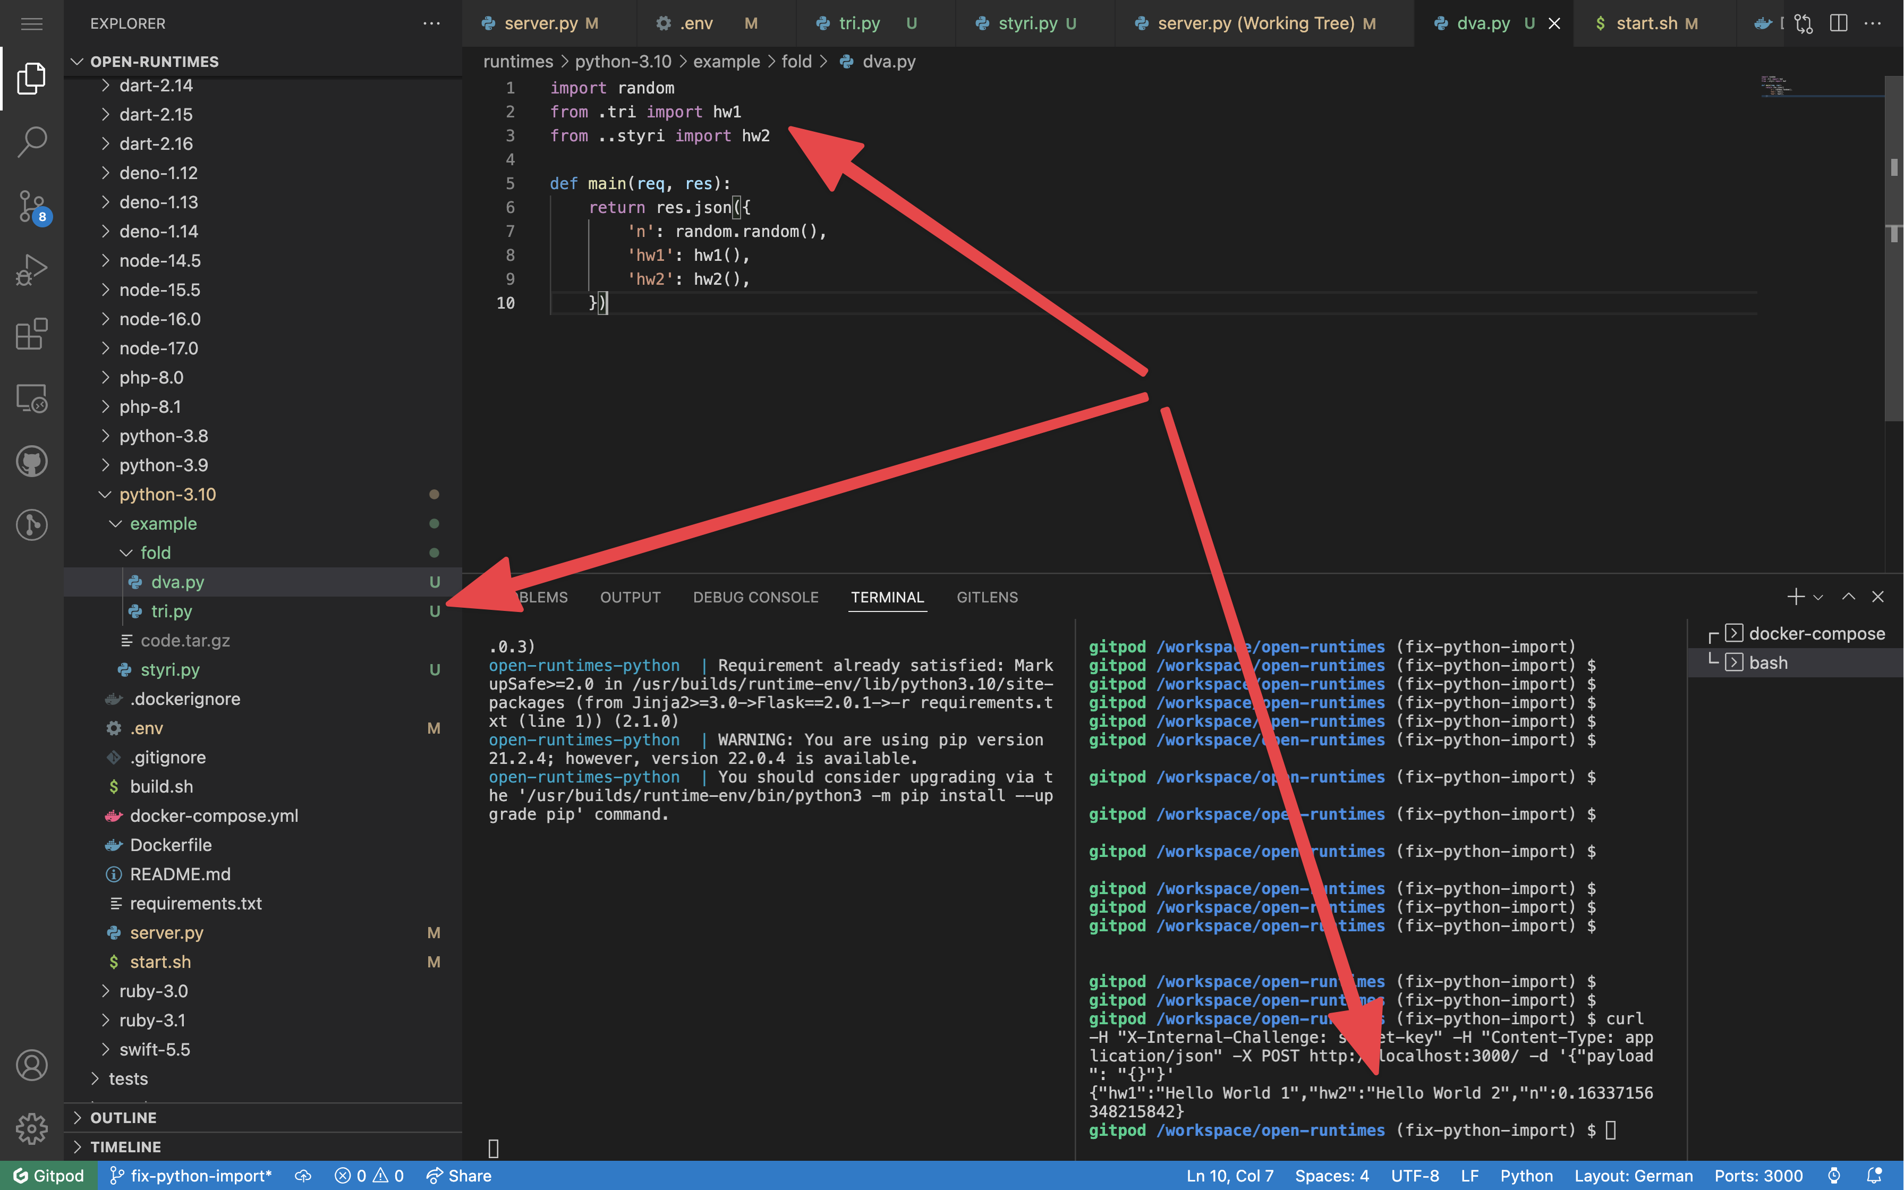
Task: Open the Explorer more actions menu
Action: click(431, 23)
